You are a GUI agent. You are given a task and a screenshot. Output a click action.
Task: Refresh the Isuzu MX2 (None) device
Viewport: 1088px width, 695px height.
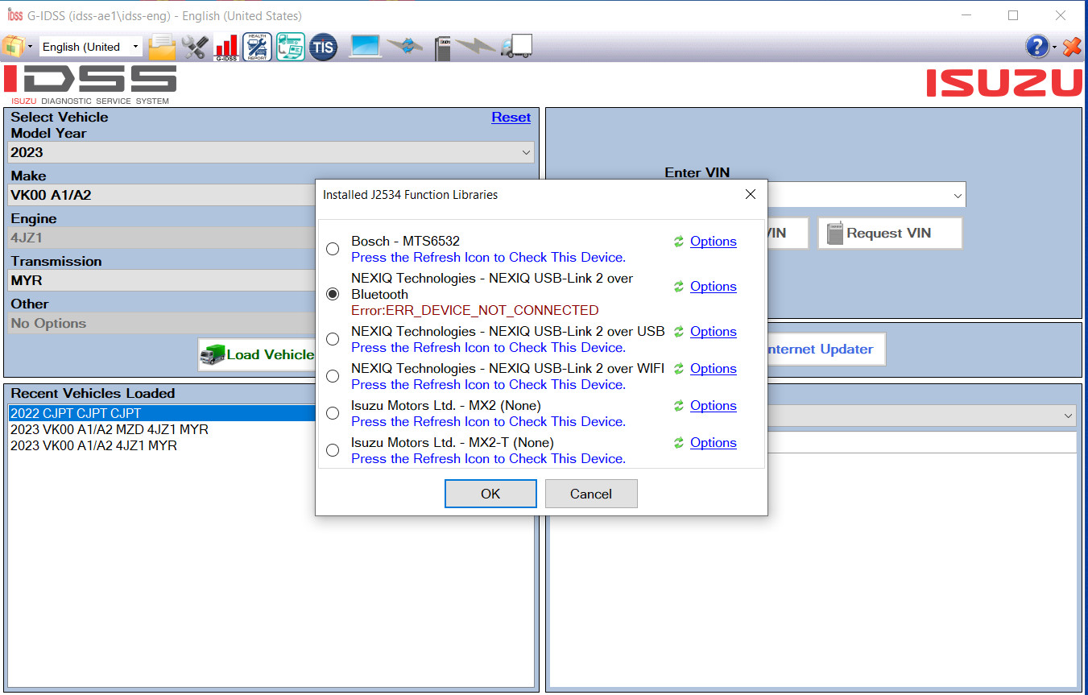(679, 406)
